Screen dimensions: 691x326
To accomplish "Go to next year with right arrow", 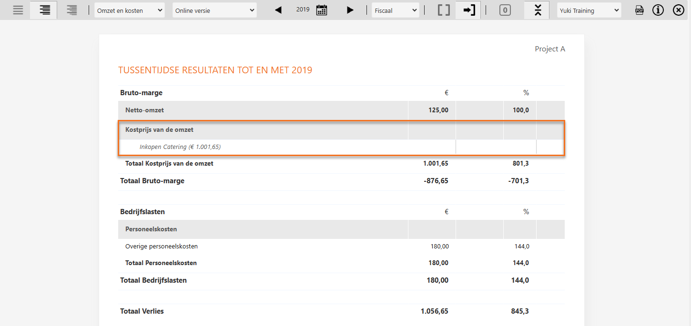I will 350,10.
